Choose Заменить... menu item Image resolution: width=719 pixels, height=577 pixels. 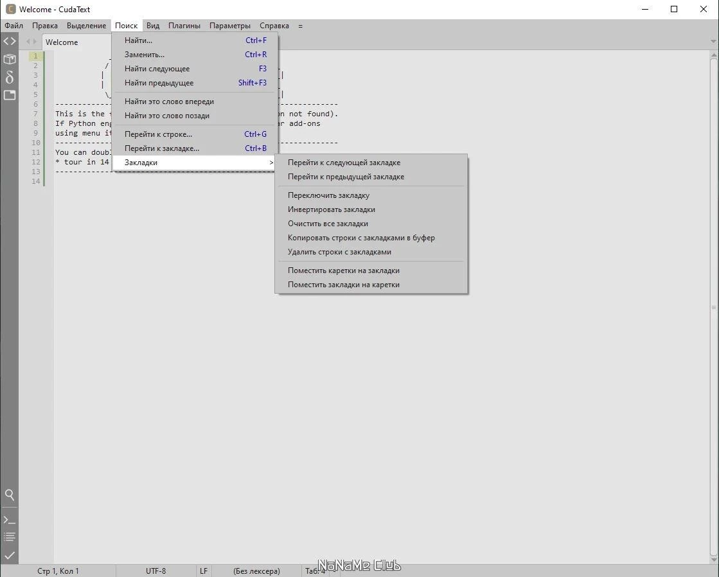195,55
